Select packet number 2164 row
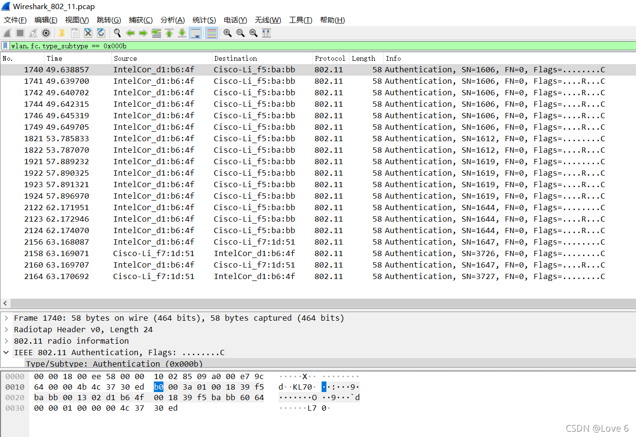 (x=318, y=276)
